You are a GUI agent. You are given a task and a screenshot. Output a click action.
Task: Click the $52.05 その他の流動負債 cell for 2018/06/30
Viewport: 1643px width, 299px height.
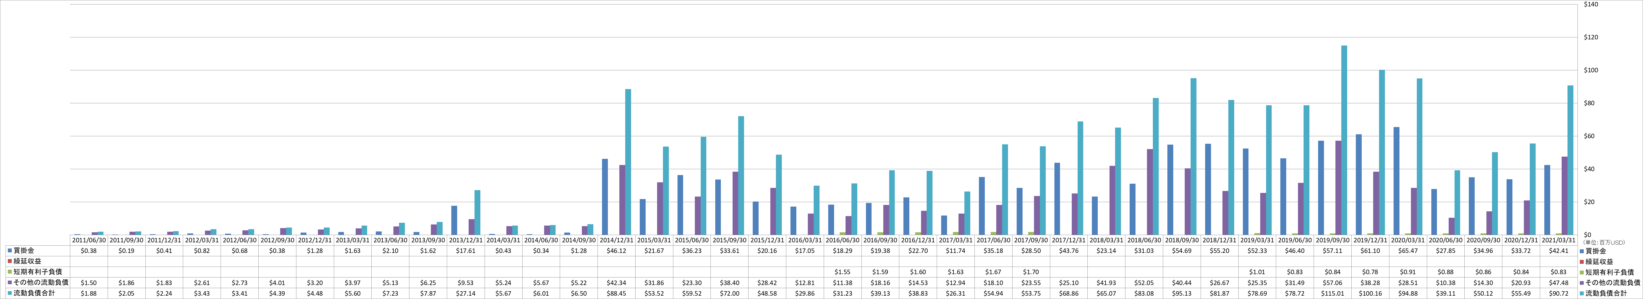point(1144,283)
